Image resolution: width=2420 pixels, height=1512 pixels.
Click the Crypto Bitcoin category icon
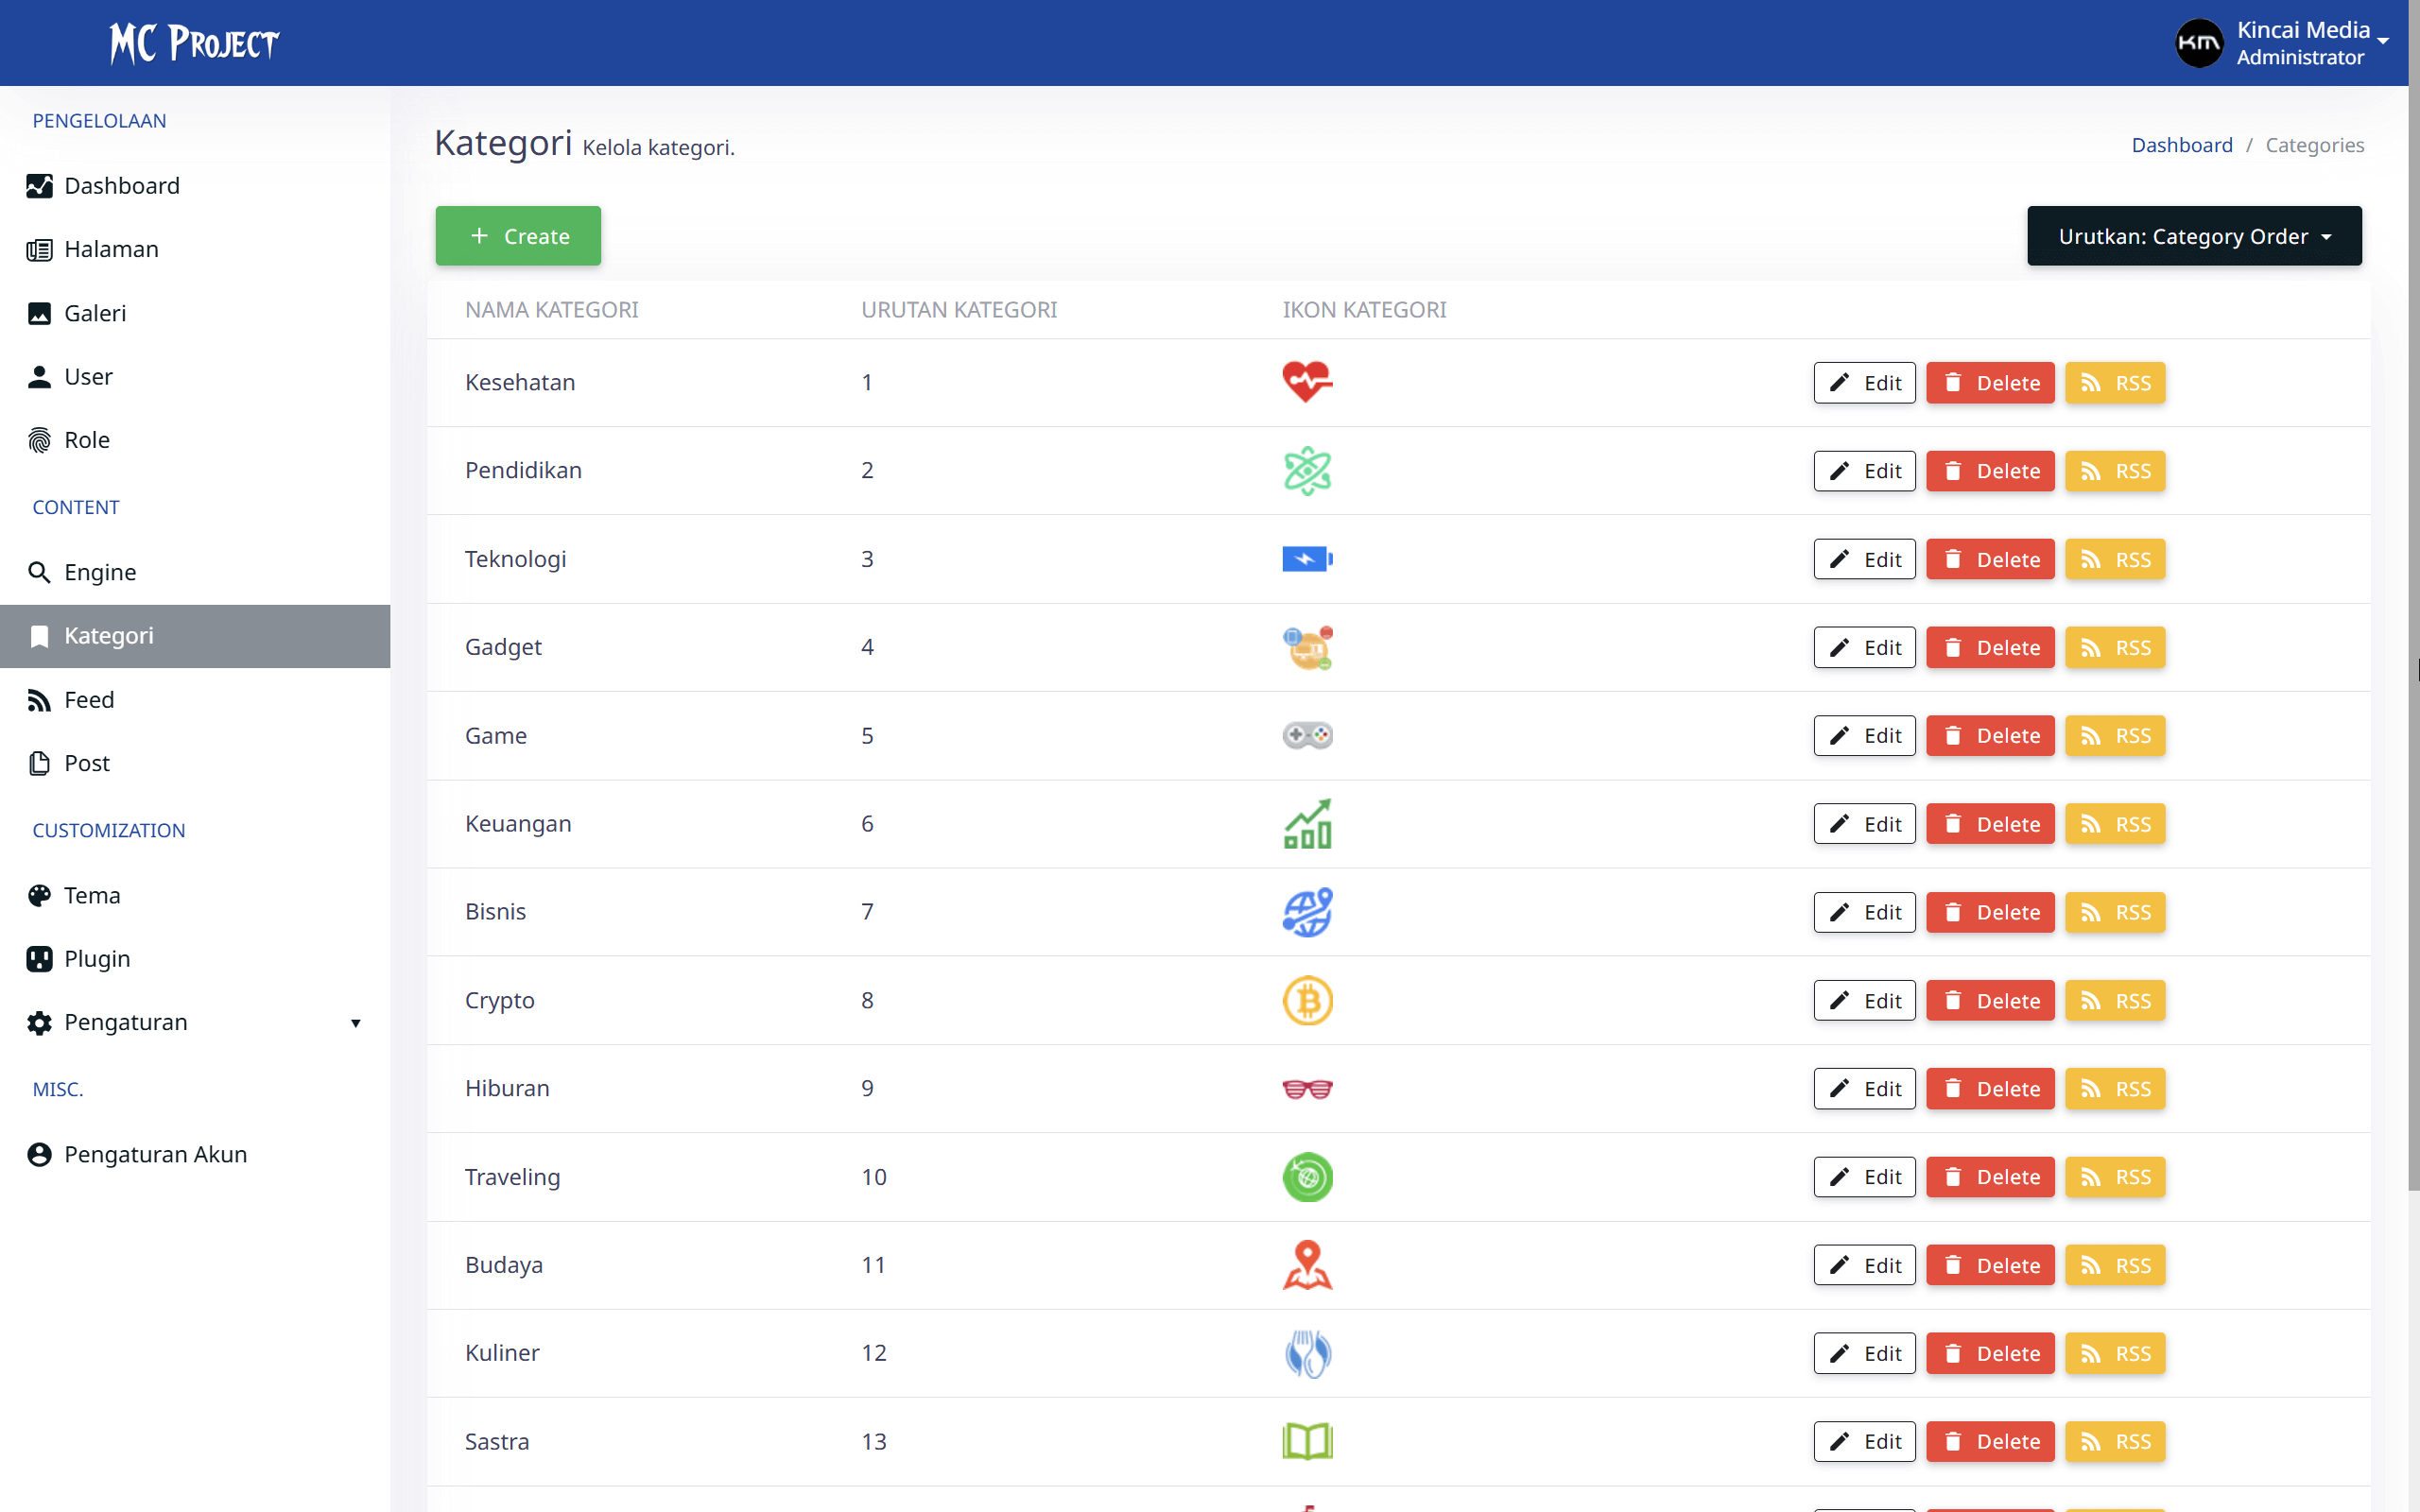point(1307,1000)
